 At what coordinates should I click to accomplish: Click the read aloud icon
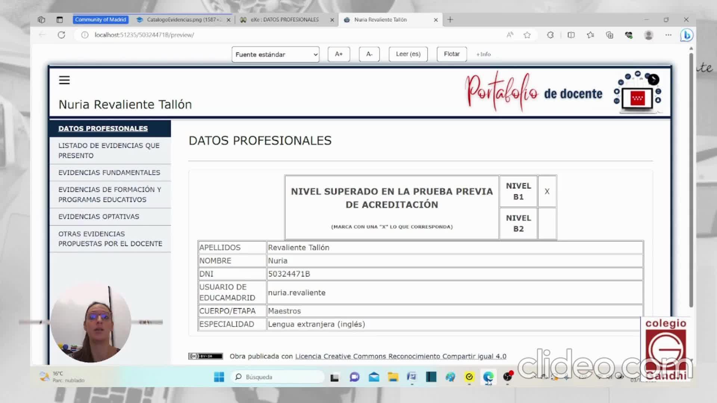tap(510, 35)
